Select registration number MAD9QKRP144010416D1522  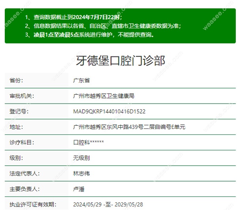pos(109,112)
